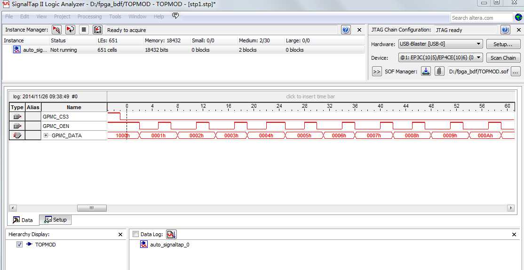Click the Stop Analysis icon
The width and height of the screenshot is (524, 270).
click(x=84, y=30)
